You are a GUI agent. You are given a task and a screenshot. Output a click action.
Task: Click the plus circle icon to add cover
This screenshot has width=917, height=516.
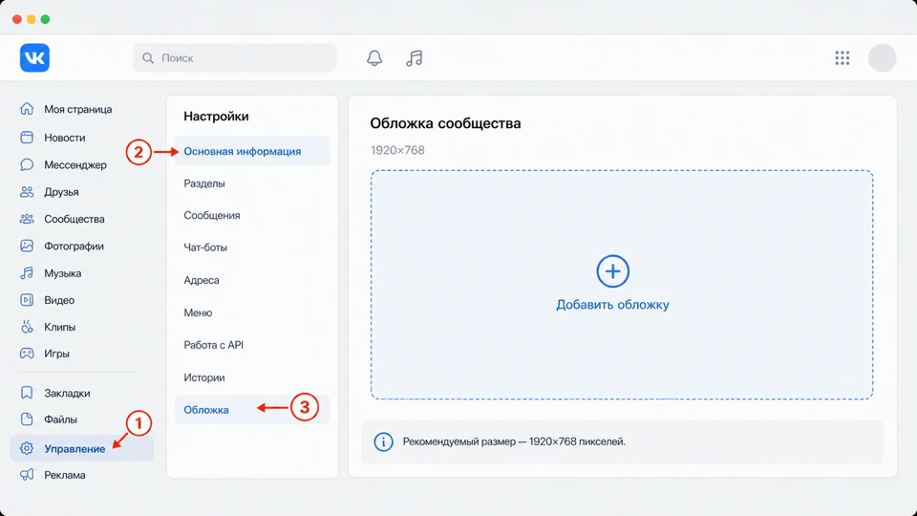tap(612, 270)
